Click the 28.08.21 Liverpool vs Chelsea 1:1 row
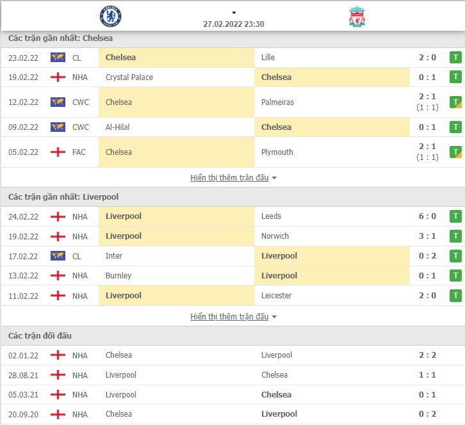Viewport: 465px width, 425px height. click(x=232, y=375)
